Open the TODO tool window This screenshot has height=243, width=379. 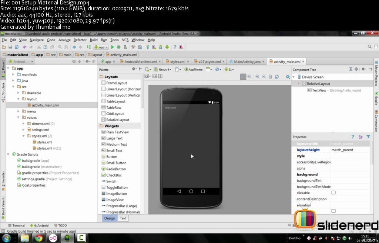pos(60,225)
